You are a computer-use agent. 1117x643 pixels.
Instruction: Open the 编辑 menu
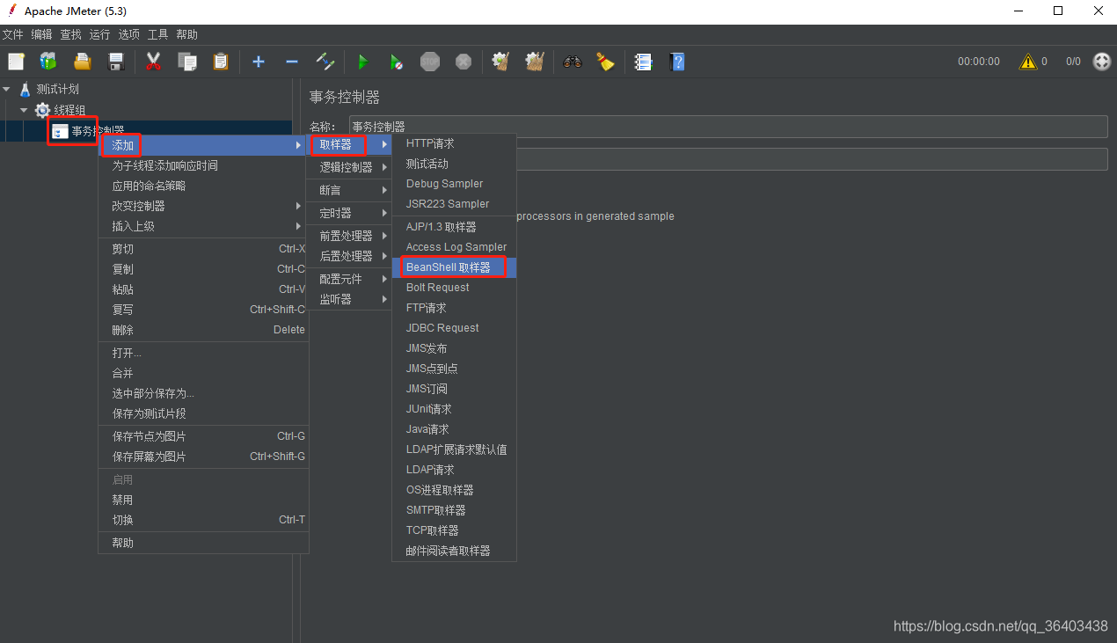[x=41, y=34]
